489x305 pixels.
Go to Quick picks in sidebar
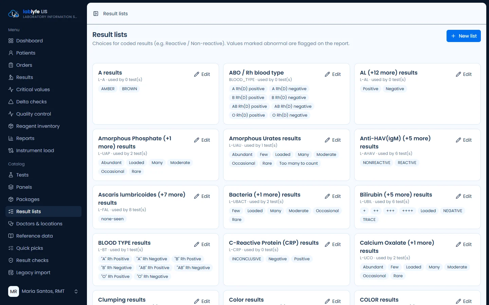click(x=43, y=248)
